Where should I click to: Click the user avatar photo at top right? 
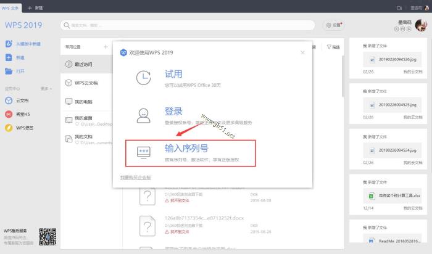click(421, 25)
